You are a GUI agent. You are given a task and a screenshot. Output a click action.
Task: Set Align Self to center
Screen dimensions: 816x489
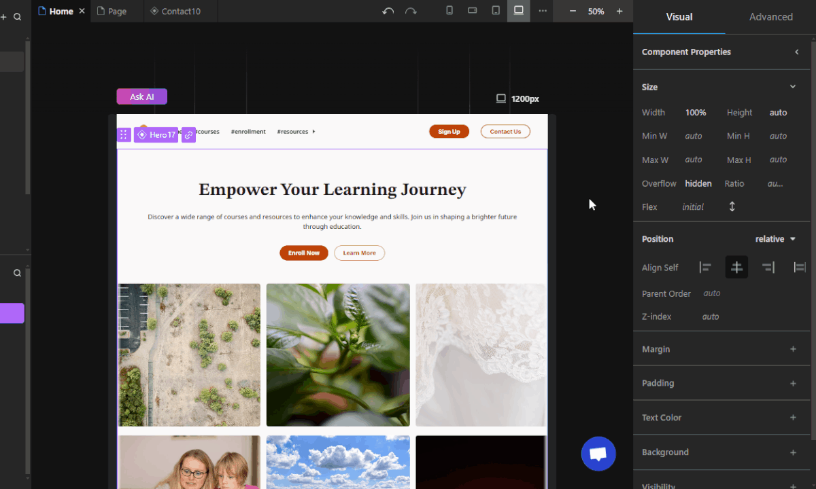click(736, 268)
